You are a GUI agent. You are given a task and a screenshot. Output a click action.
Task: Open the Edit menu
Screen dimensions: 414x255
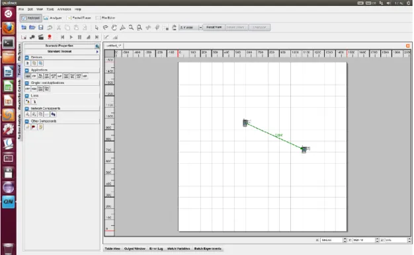pos(30,9)
